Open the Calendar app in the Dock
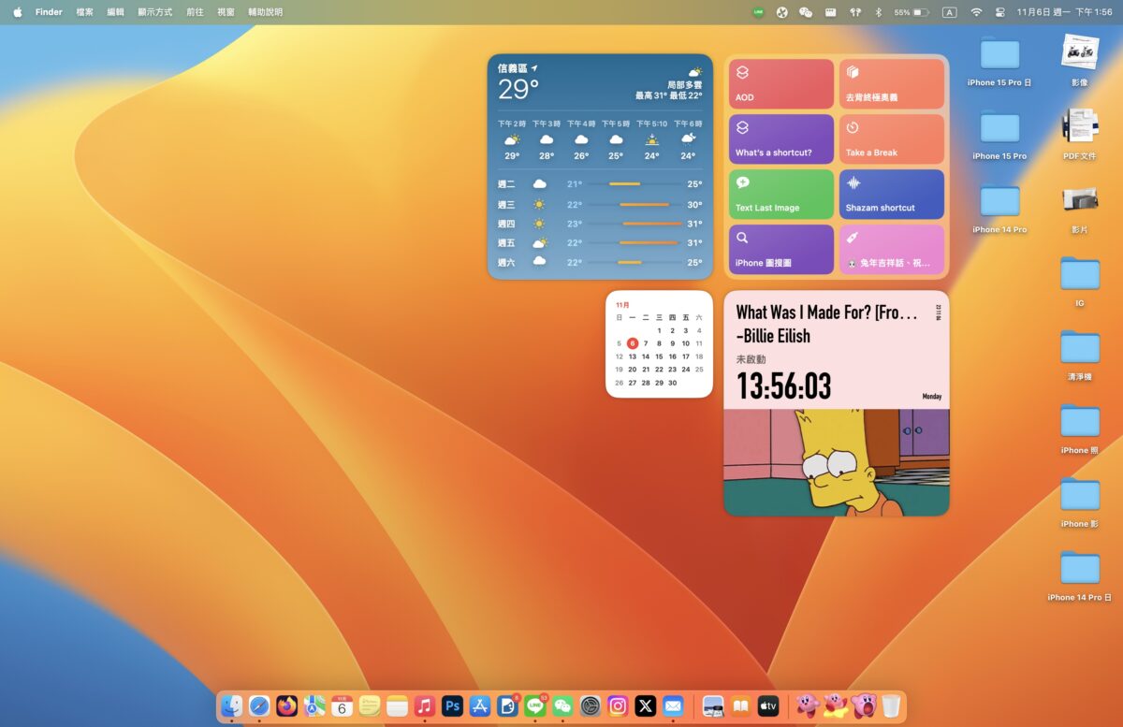Screen dimensions: 1123x727 click(x=342, y=705)
